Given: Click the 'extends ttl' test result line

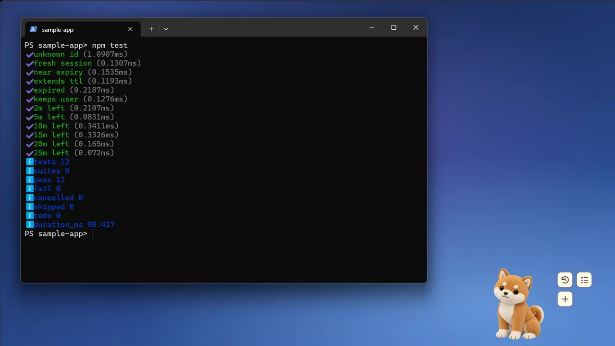Looking at the screenshot, I should [x=79, y=81].
